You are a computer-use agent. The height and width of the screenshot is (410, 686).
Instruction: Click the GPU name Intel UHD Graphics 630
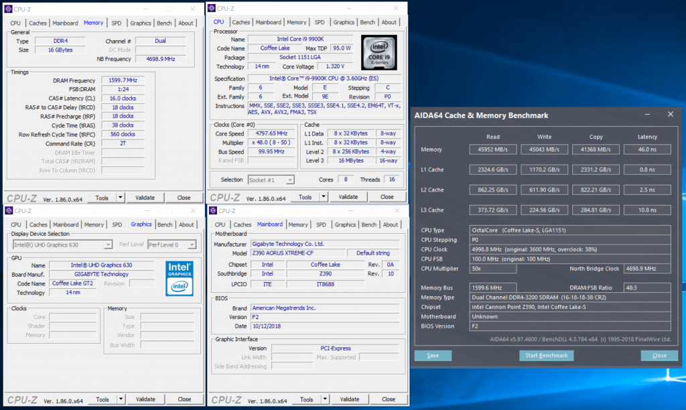coord(102,265)
